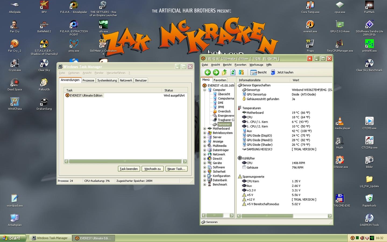The height and width of the screenshot is (242, 387).
Task: Select the cpuz.exe desktop icon
Action: 340,7
